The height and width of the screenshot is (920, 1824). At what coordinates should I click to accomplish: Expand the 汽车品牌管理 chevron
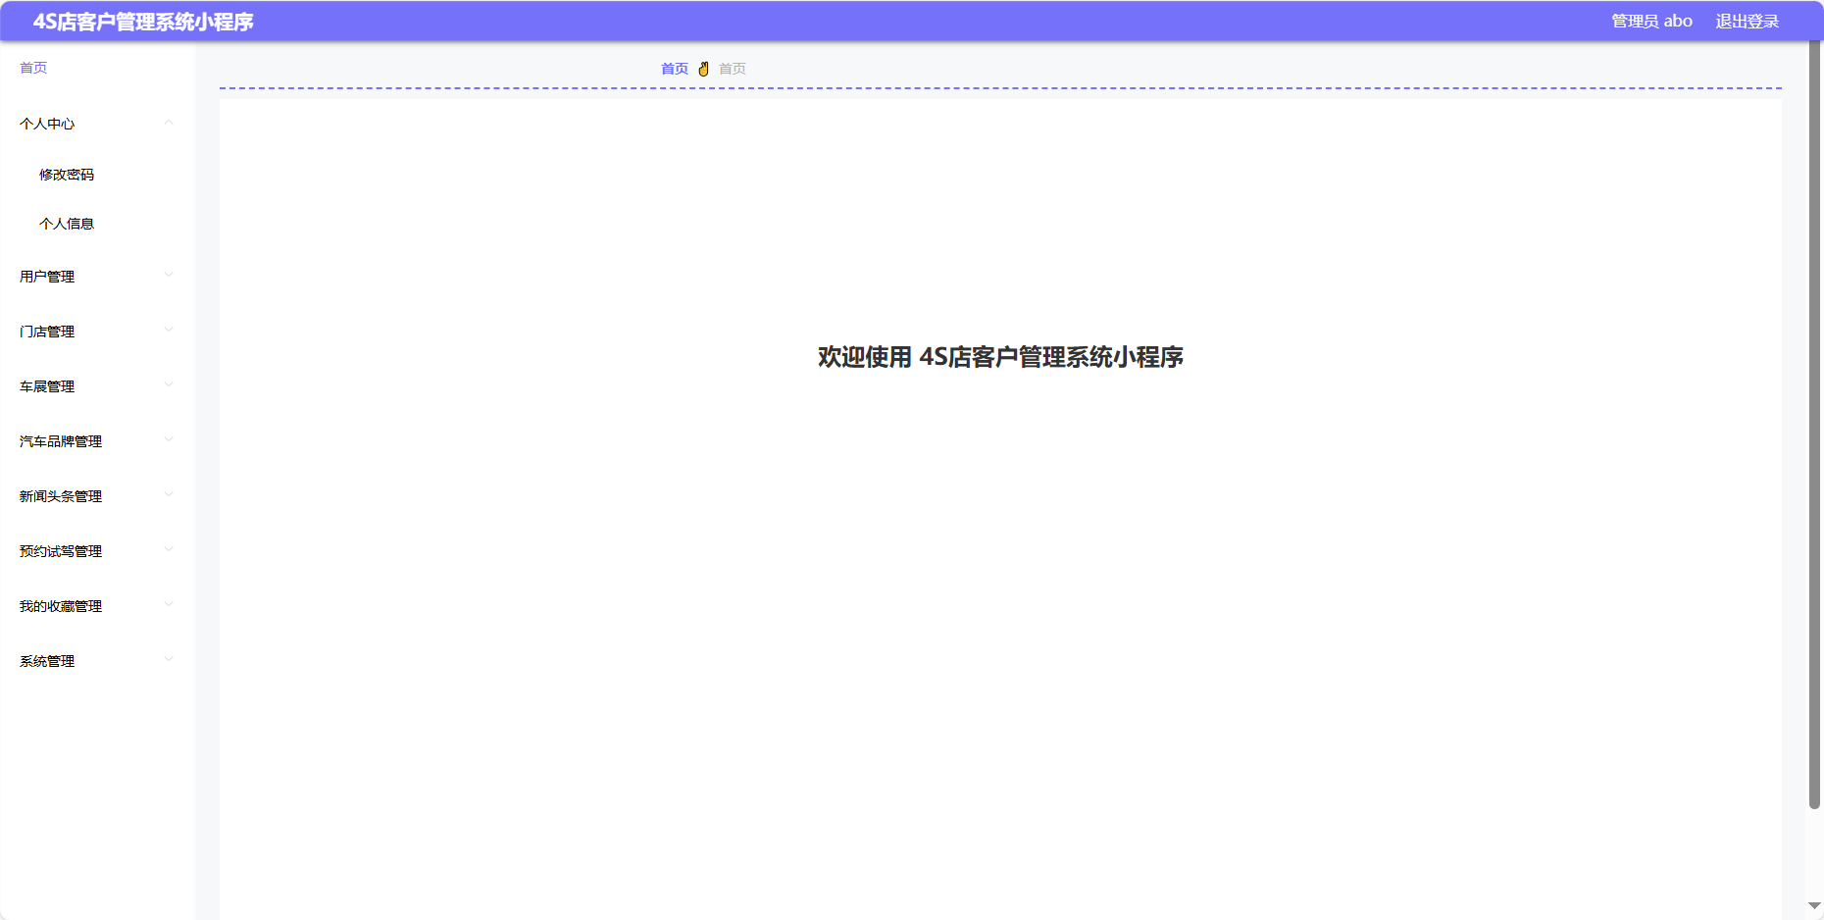[x=169, y=439]
